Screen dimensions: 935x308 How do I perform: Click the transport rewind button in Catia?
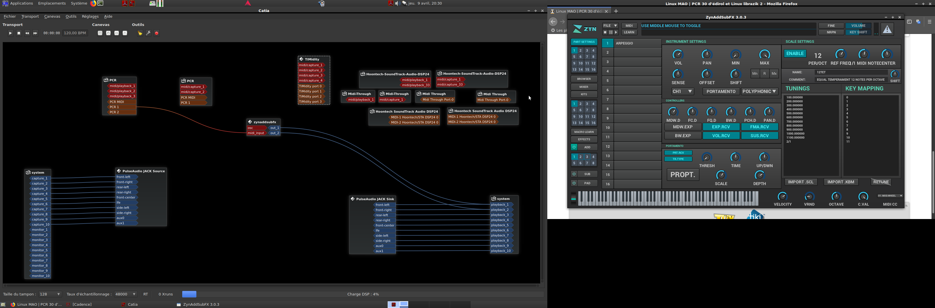point(27,33)
